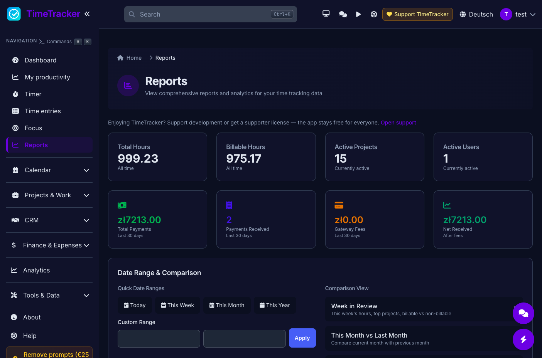The width and height of the screenshot is (542, 358).
Task: Click the Open support link
Action: 398,123
